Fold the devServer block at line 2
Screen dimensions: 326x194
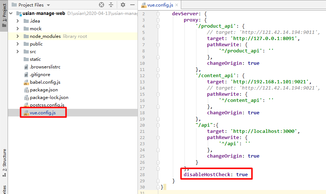[x=158, y=14]
